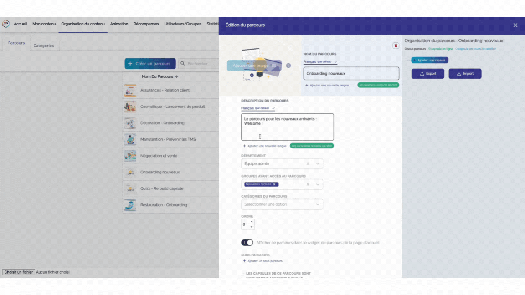Clear the Equipe admin department selection
Screen dimensions: 525x295
[308, 164]
